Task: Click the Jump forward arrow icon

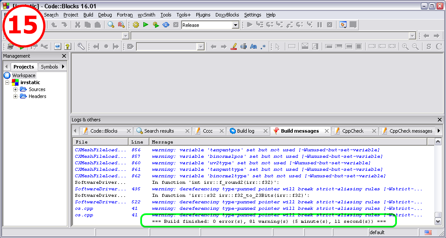Action: click(436, 36)
